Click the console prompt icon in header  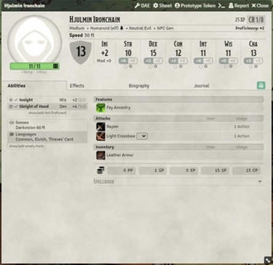(221, 6)
